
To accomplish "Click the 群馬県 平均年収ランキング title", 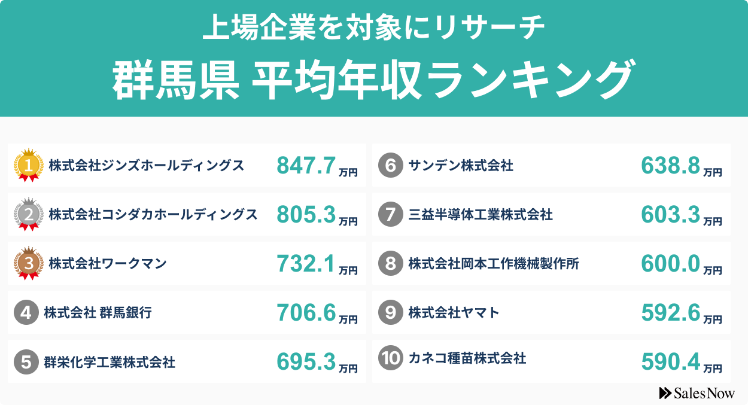I will tap(372, 80).
